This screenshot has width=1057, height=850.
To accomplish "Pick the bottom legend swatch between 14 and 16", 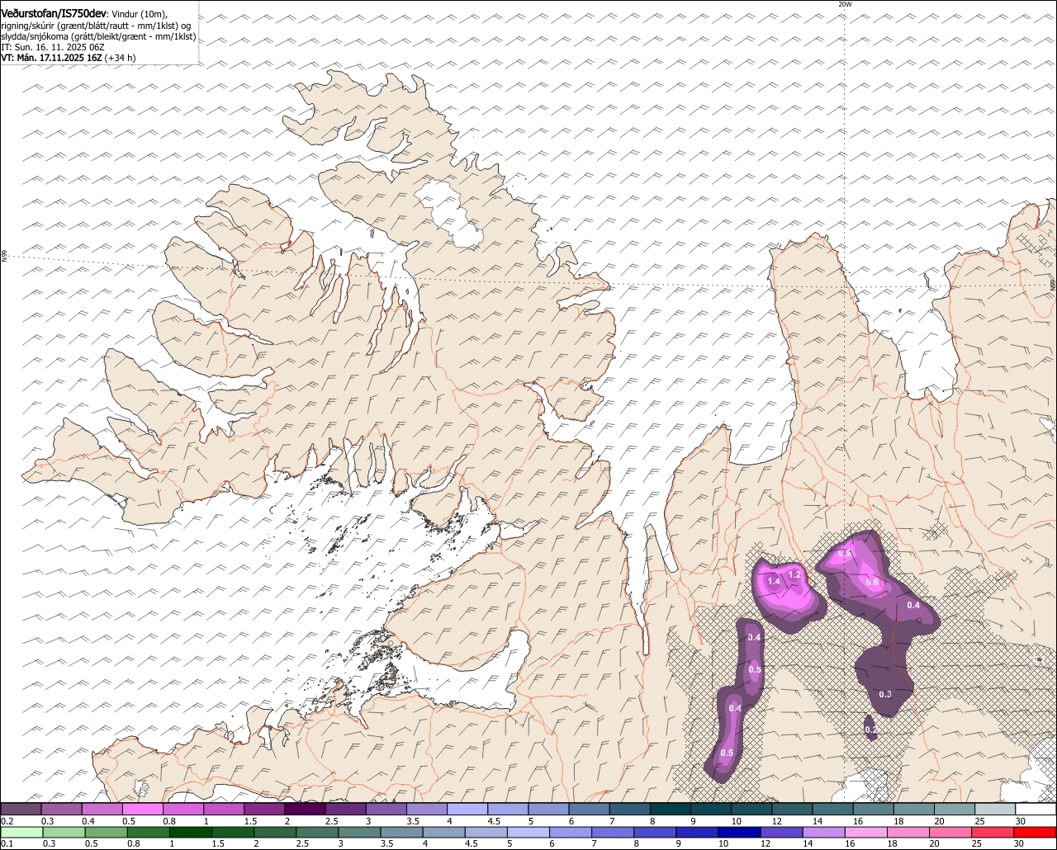I will point(825,832).
